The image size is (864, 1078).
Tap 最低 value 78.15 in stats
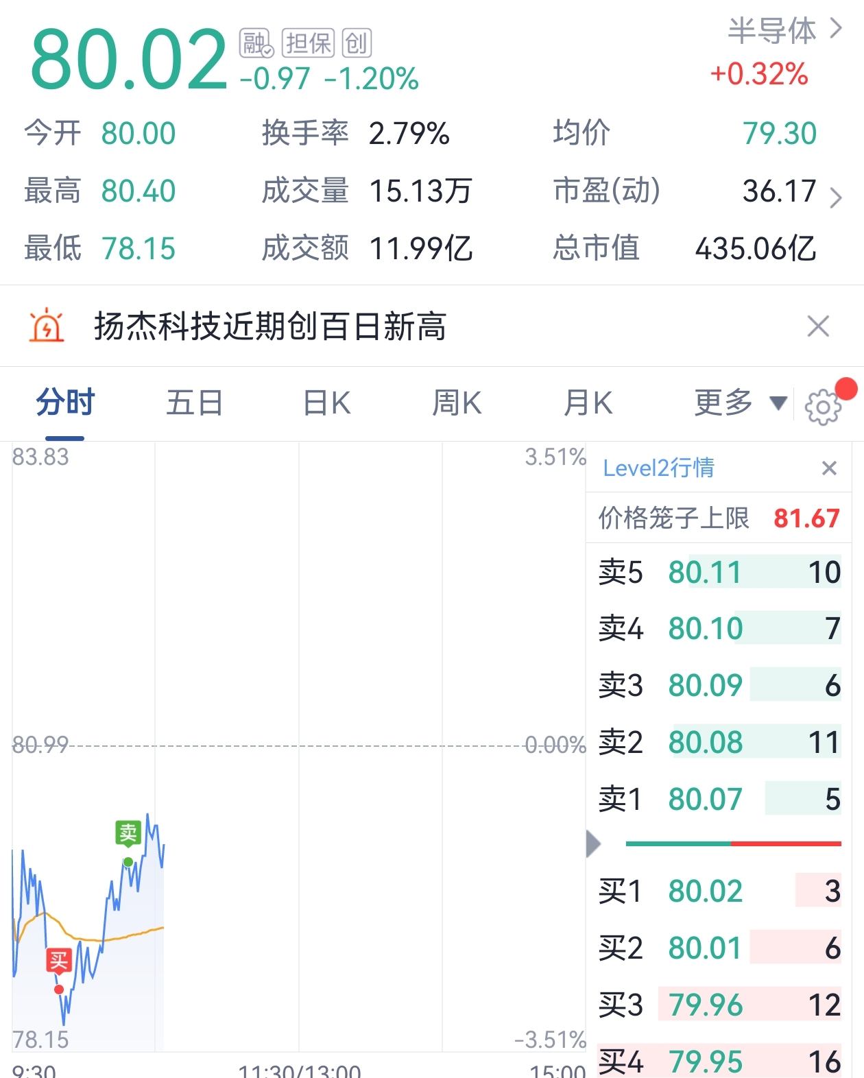139,248
